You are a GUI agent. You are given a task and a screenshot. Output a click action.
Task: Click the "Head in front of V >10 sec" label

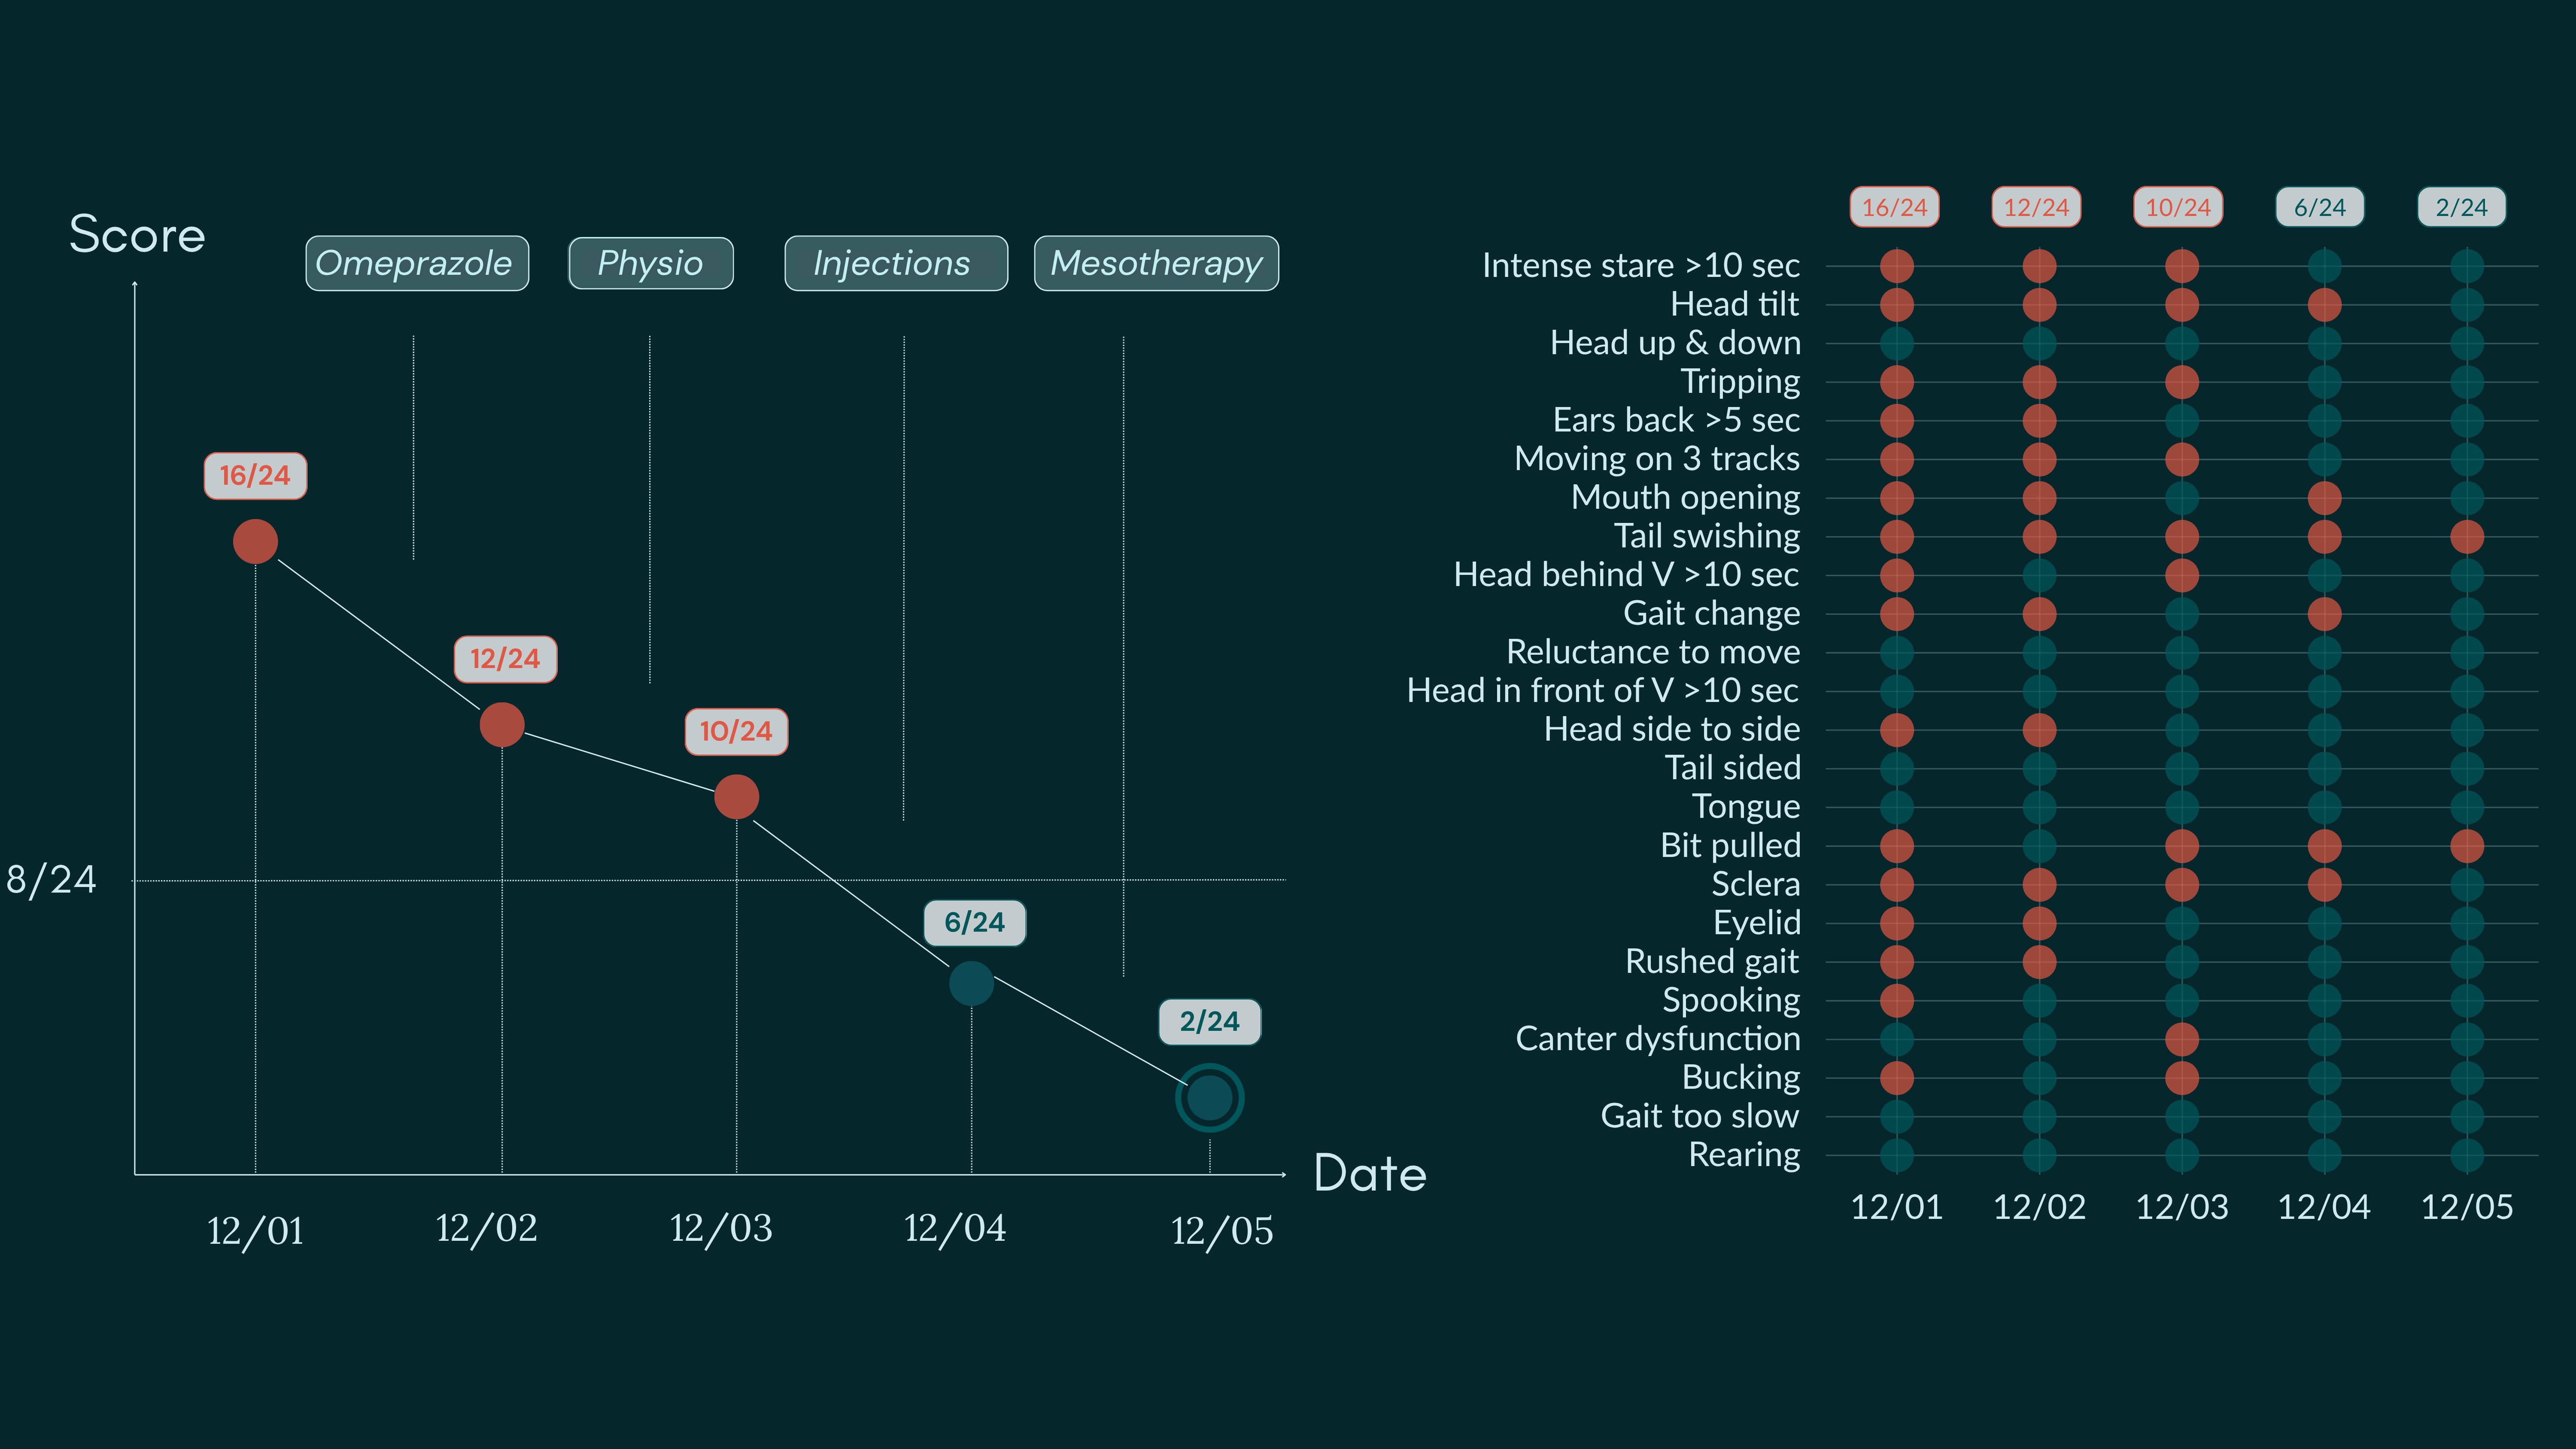(x=1603, y=691)
